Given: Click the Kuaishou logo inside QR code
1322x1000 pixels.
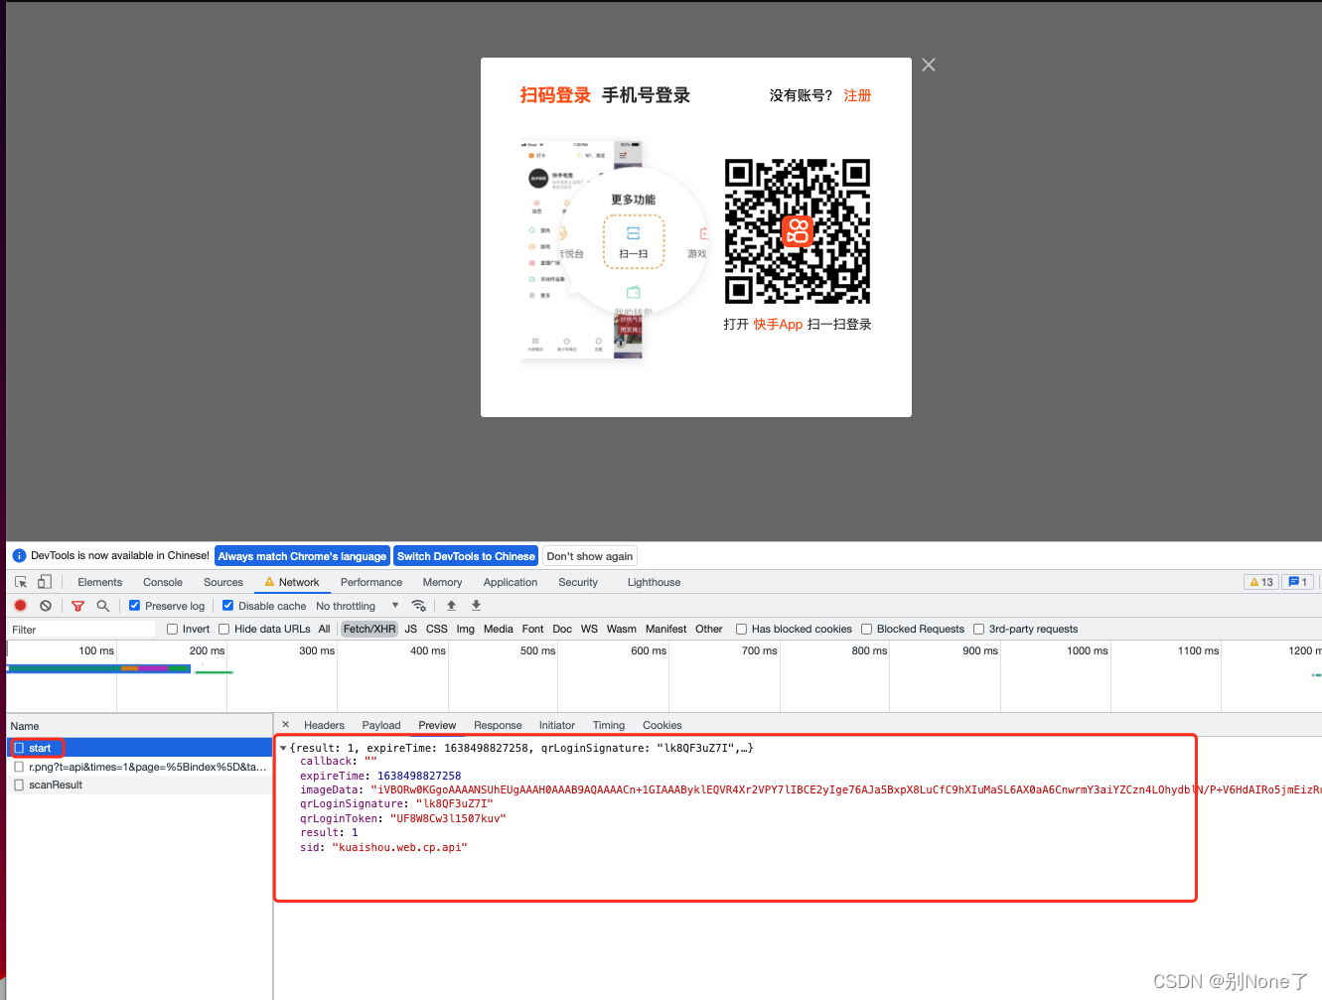Looking at the screenshot, I should click(x=798, y=231).
